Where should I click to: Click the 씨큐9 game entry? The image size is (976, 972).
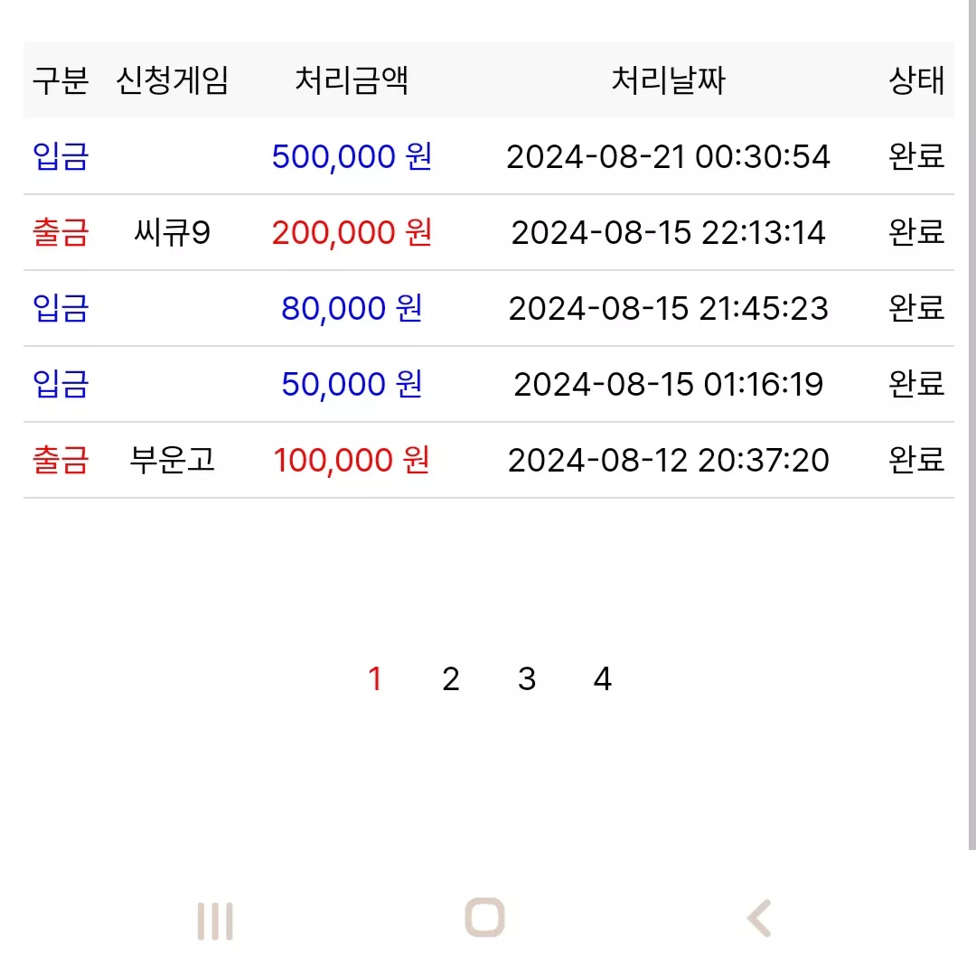(173, 232)
